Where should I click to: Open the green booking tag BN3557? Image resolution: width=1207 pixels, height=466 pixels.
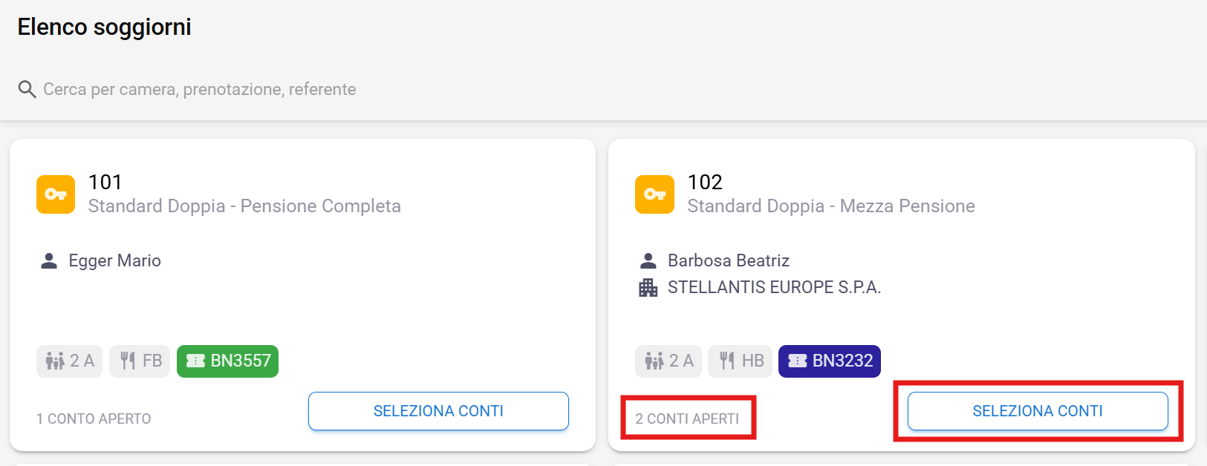coord(227,361)
